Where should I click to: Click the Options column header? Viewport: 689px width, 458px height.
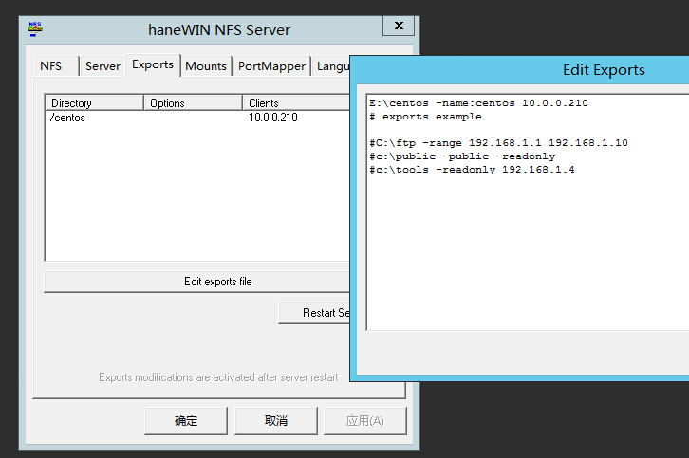pyautogui.click(x=193, y=102)
